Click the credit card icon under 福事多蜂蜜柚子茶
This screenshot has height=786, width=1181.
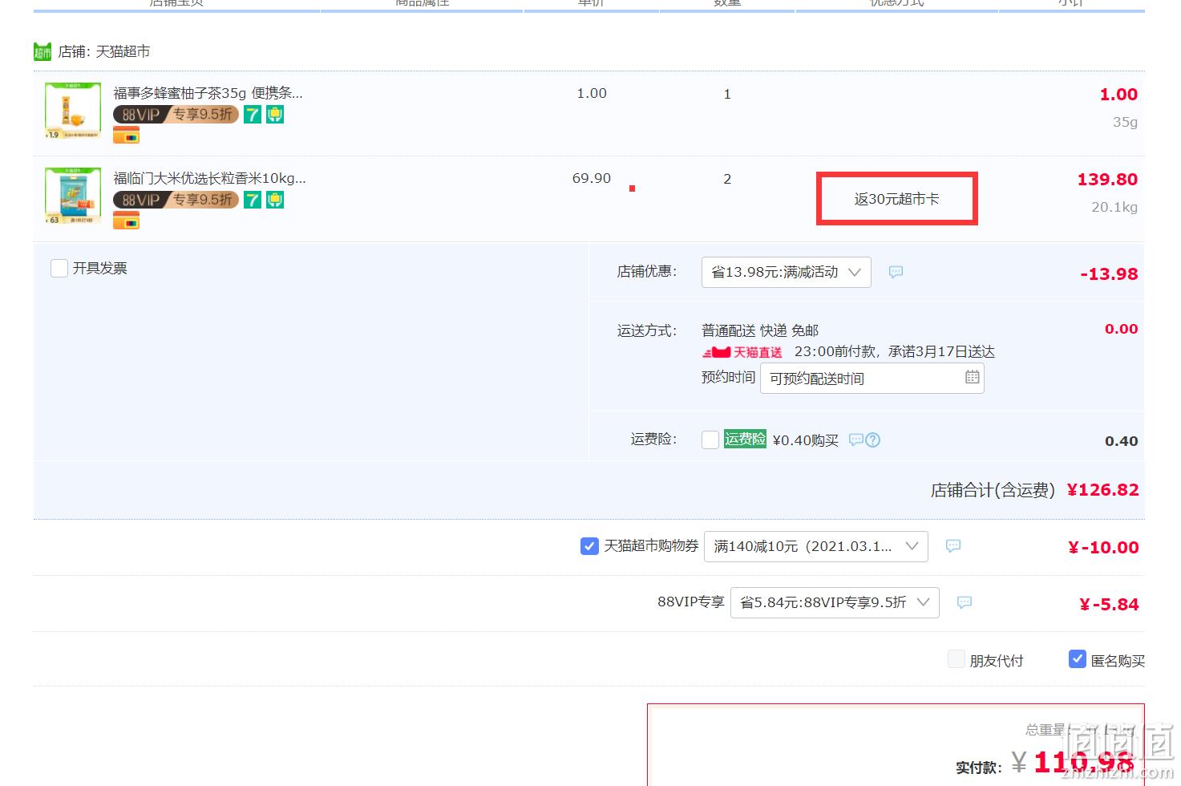(126, 136)
